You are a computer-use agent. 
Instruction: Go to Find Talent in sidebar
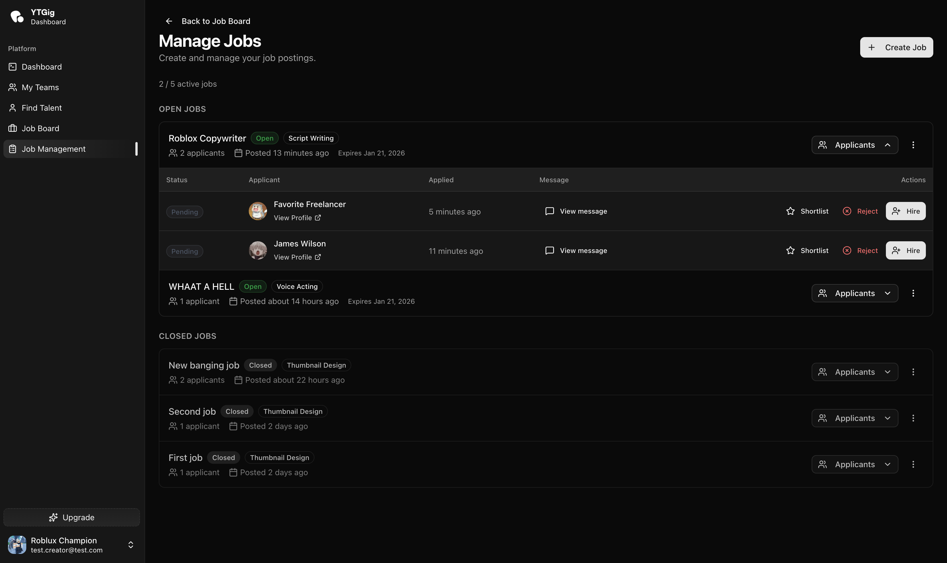tap(41, 108)
